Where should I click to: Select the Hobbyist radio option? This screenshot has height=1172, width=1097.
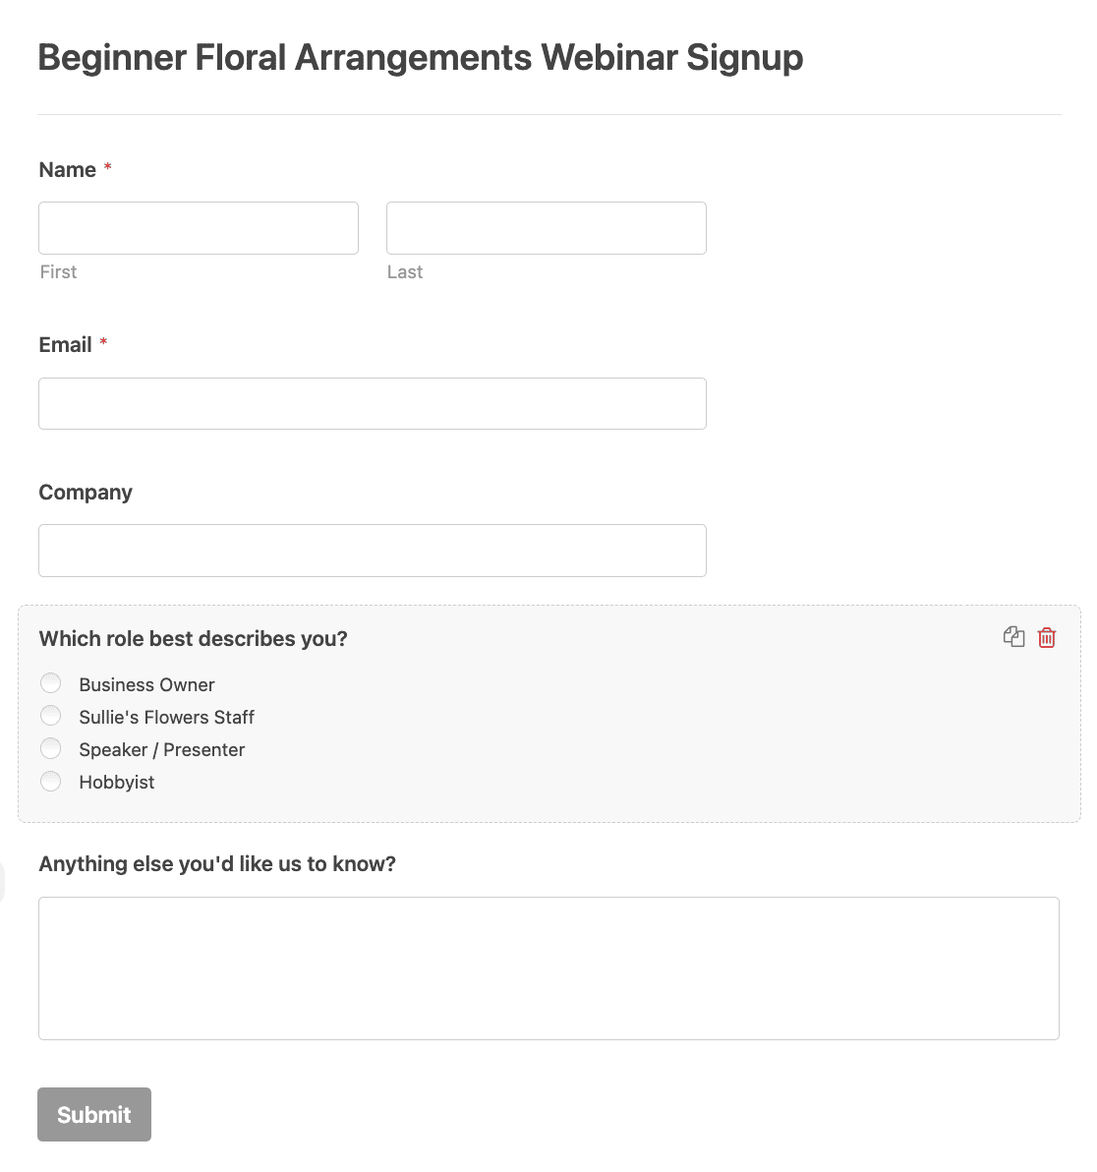[x=51, y=781]
